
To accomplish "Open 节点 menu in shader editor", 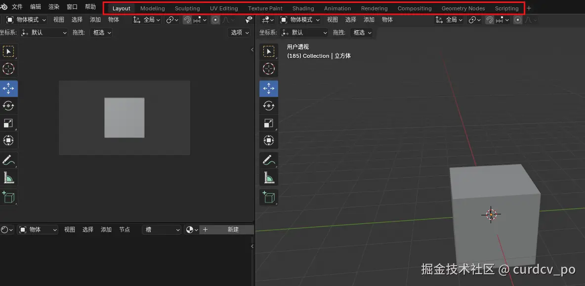I will point(124,230).
